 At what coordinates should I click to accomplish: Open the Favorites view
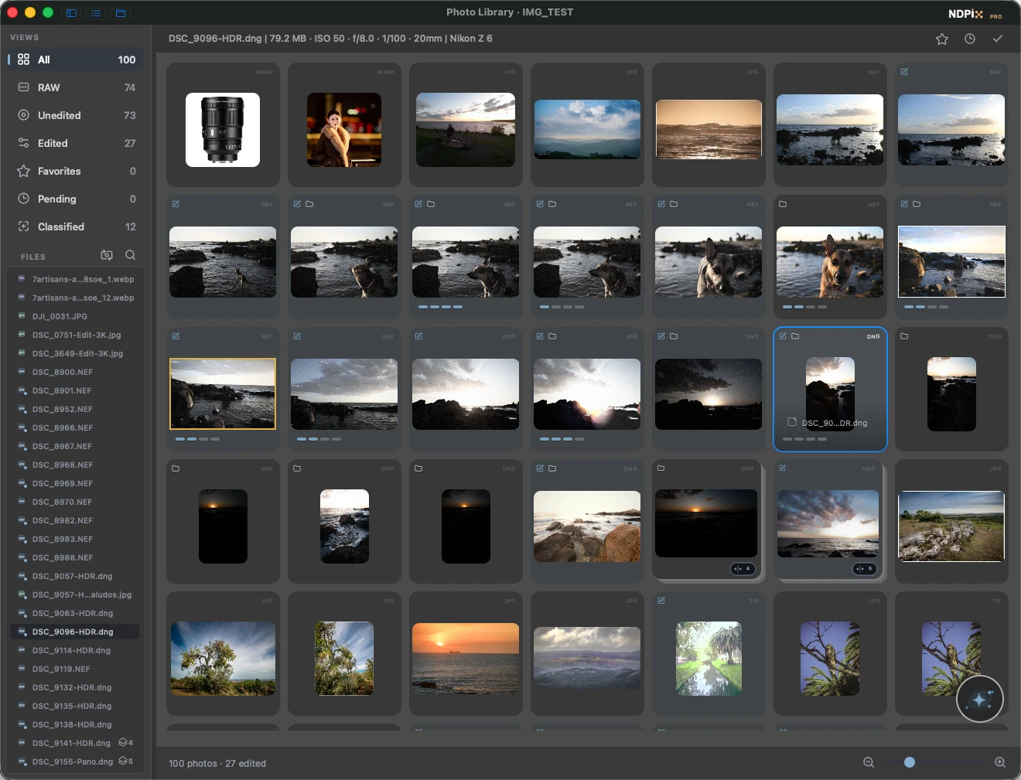coord(76,171)
